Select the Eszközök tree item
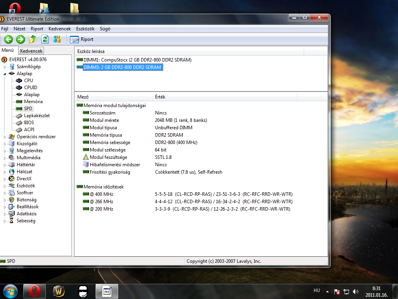 pos(26,186)
